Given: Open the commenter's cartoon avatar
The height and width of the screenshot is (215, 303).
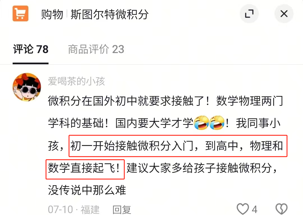Looking at the screenshot, I should point(27,87).
